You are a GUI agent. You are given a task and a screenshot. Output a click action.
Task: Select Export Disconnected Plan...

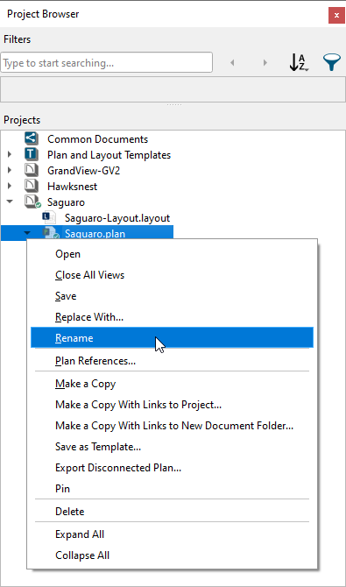[172, 468]
